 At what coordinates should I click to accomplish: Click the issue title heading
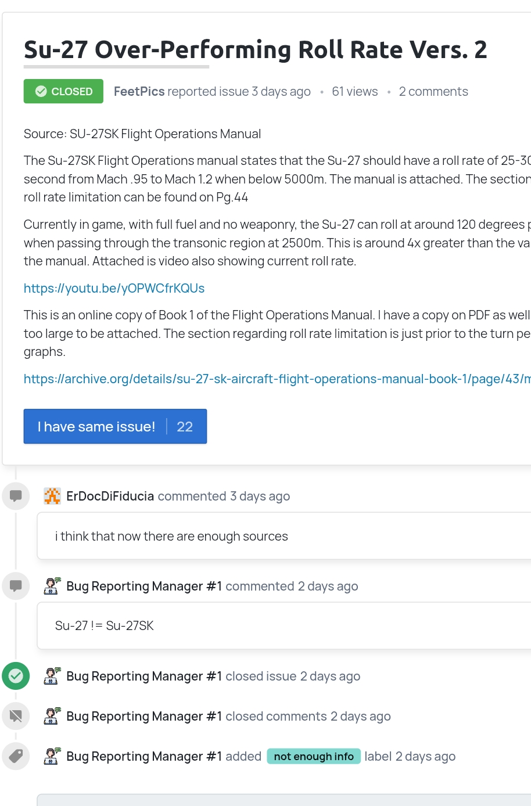(255, 50)
